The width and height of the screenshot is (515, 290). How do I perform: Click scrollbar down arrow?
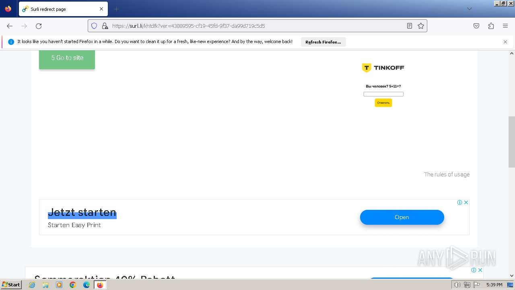coord(512,276)
